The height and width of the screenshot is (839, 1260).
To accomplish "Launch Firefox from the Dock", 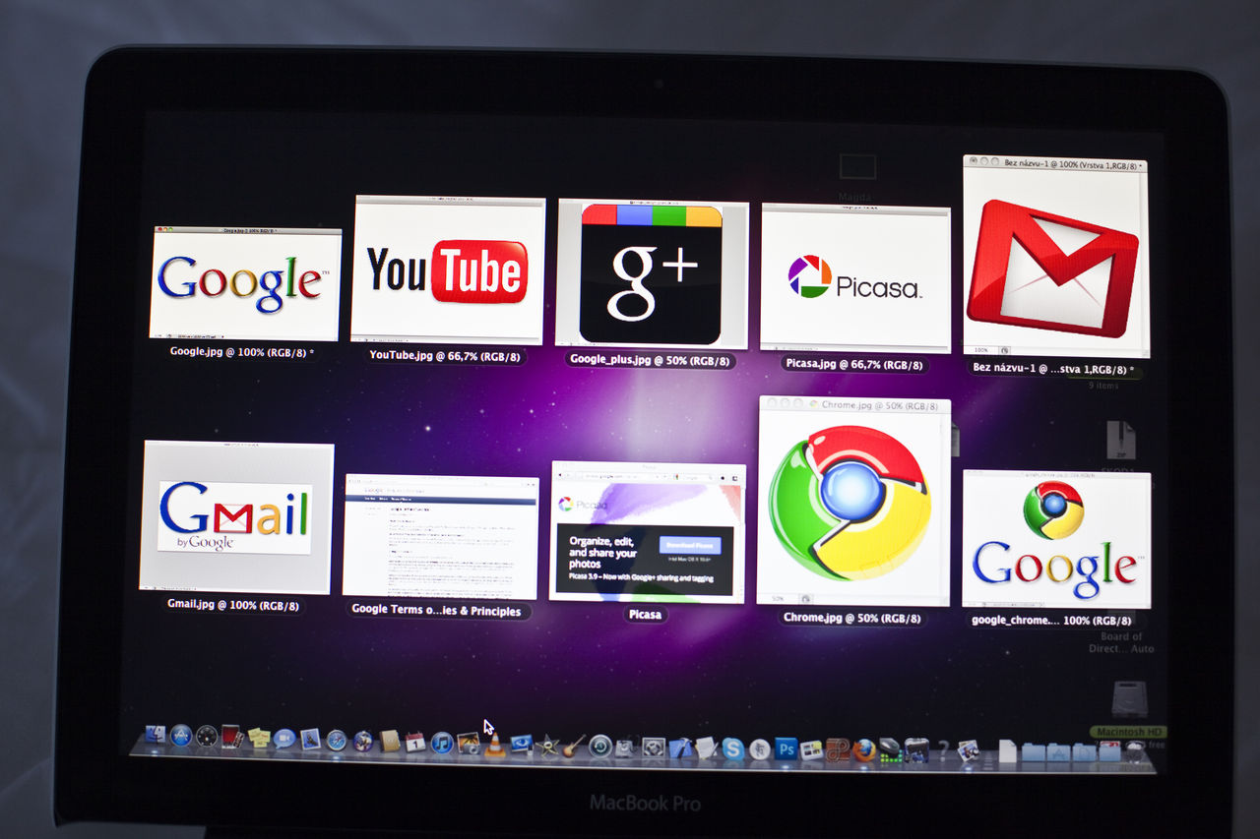I will (864, 750).
